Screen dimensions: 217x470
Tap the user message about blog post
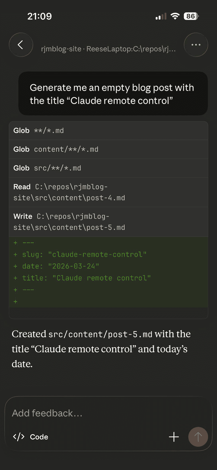(x=113, y=94)
